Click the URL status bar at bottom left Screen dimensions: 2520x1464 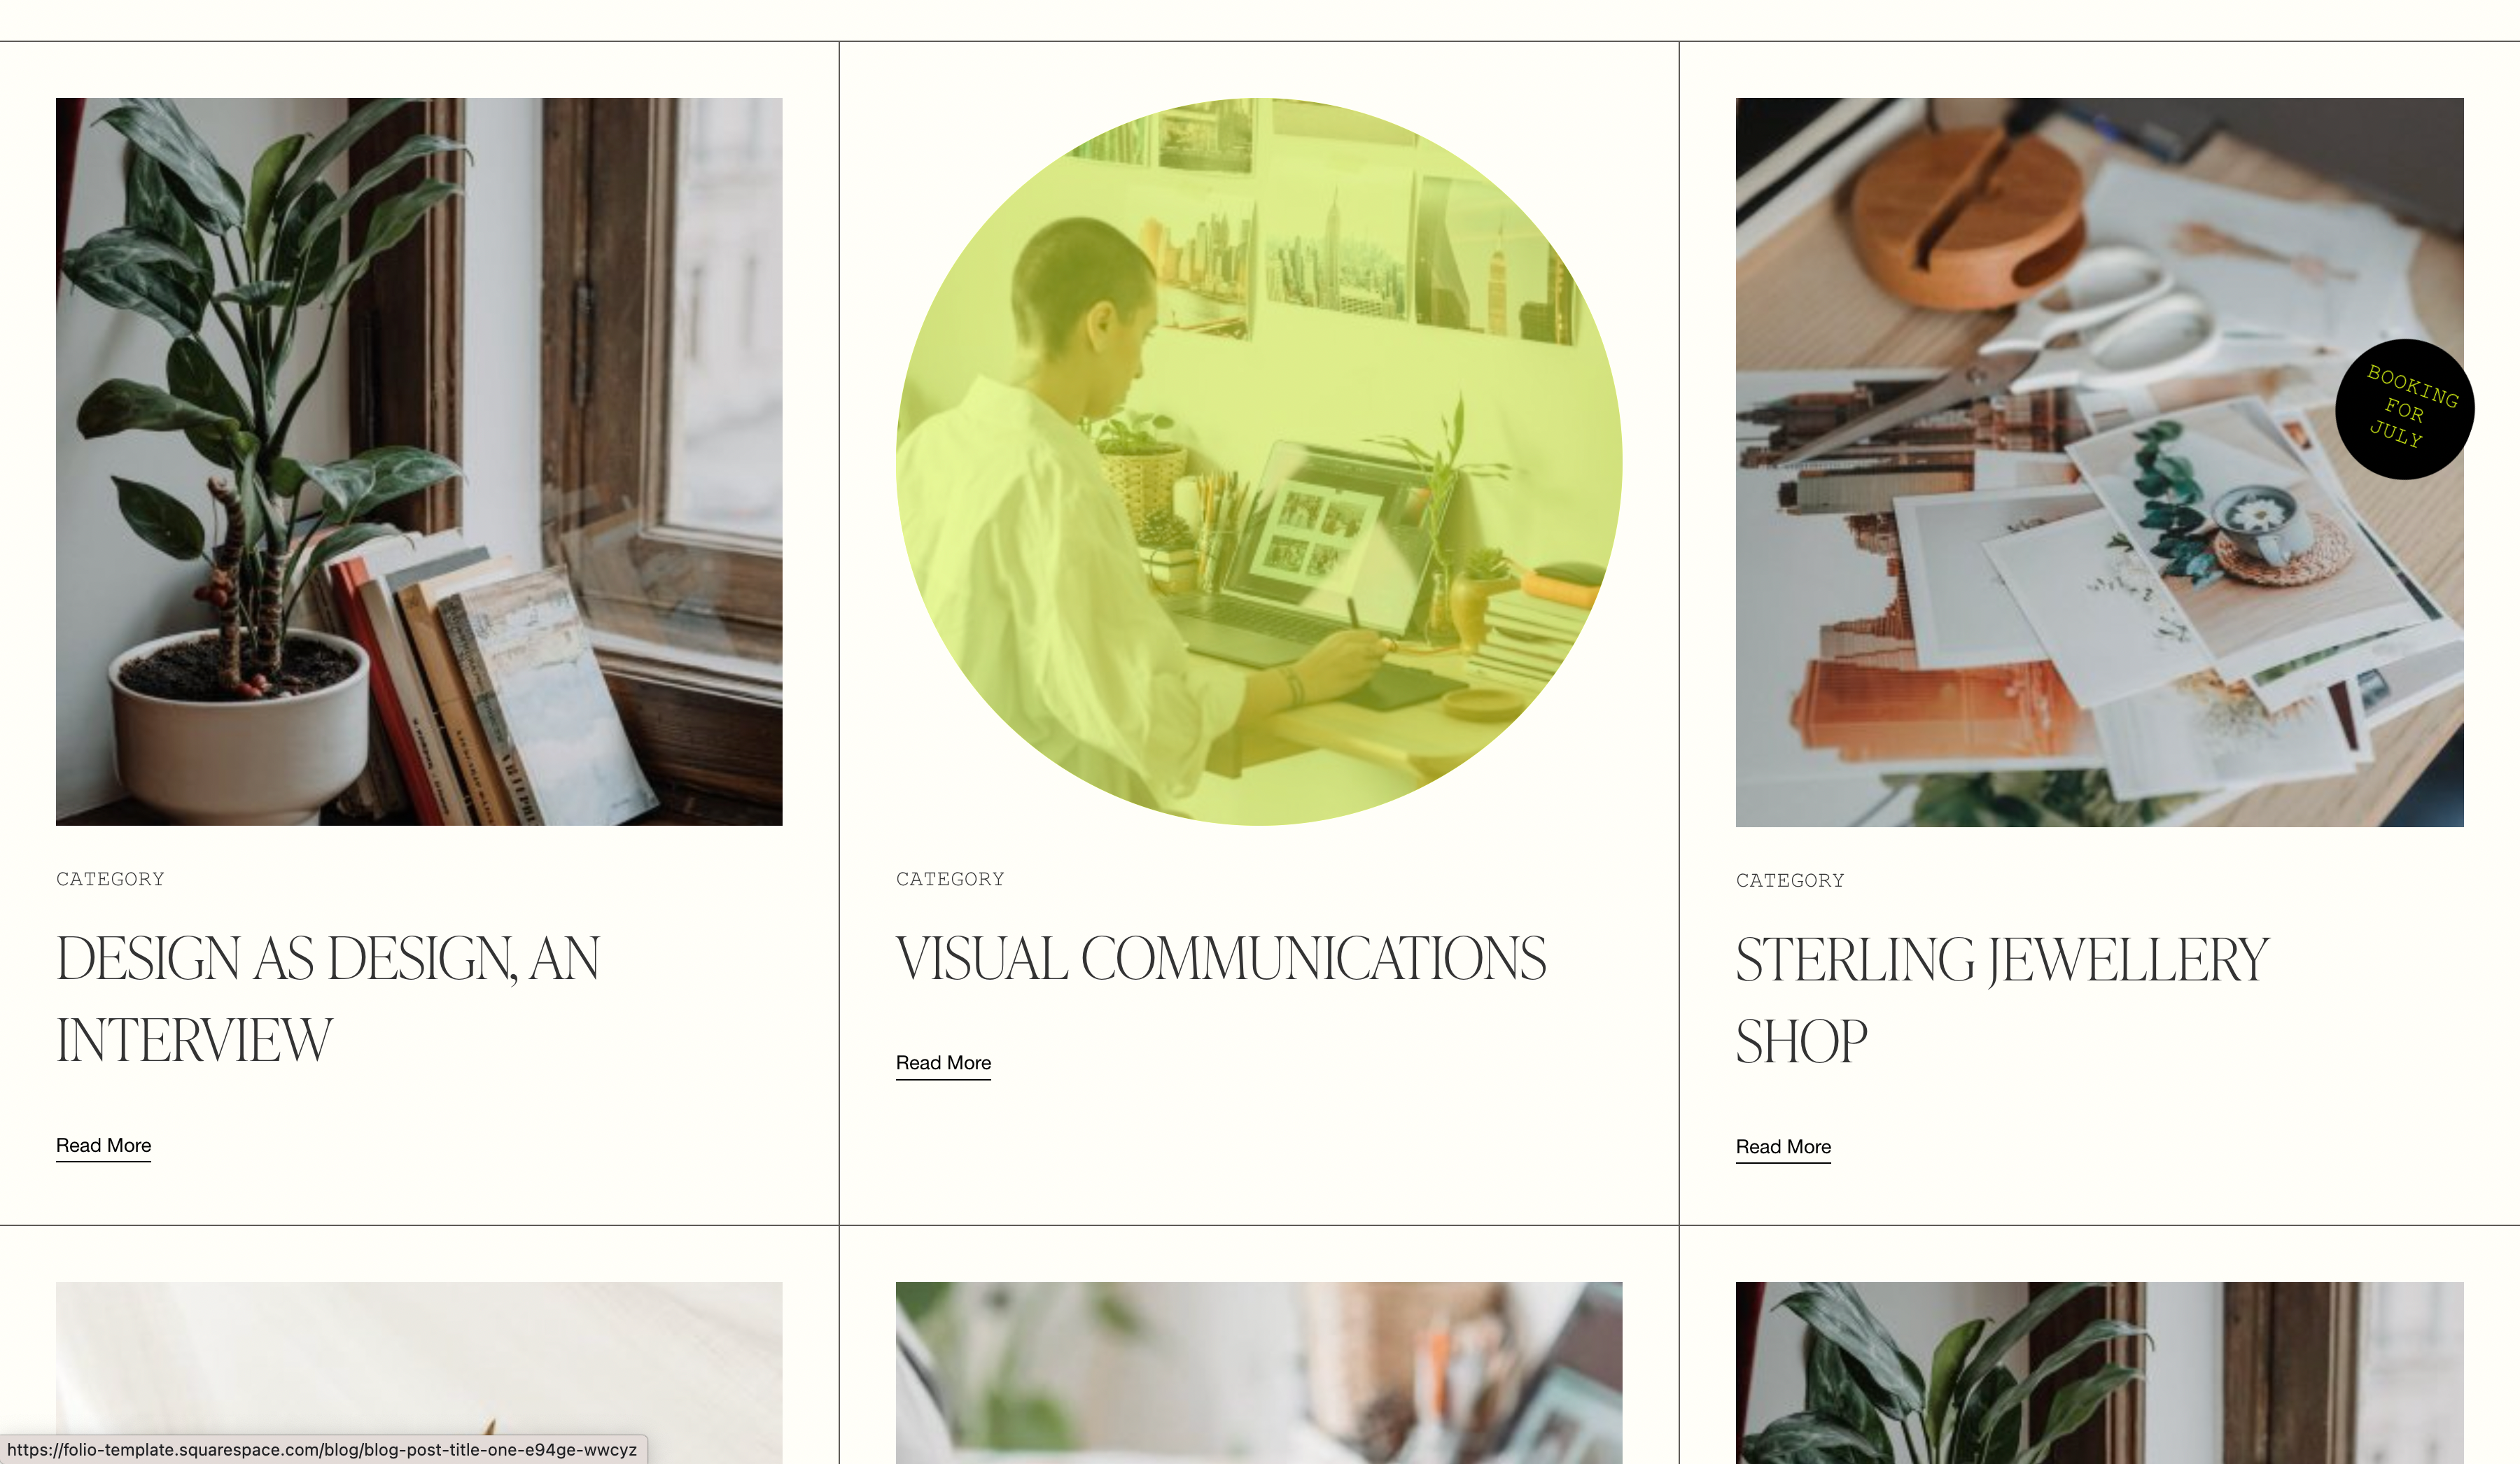(322, 1450)
